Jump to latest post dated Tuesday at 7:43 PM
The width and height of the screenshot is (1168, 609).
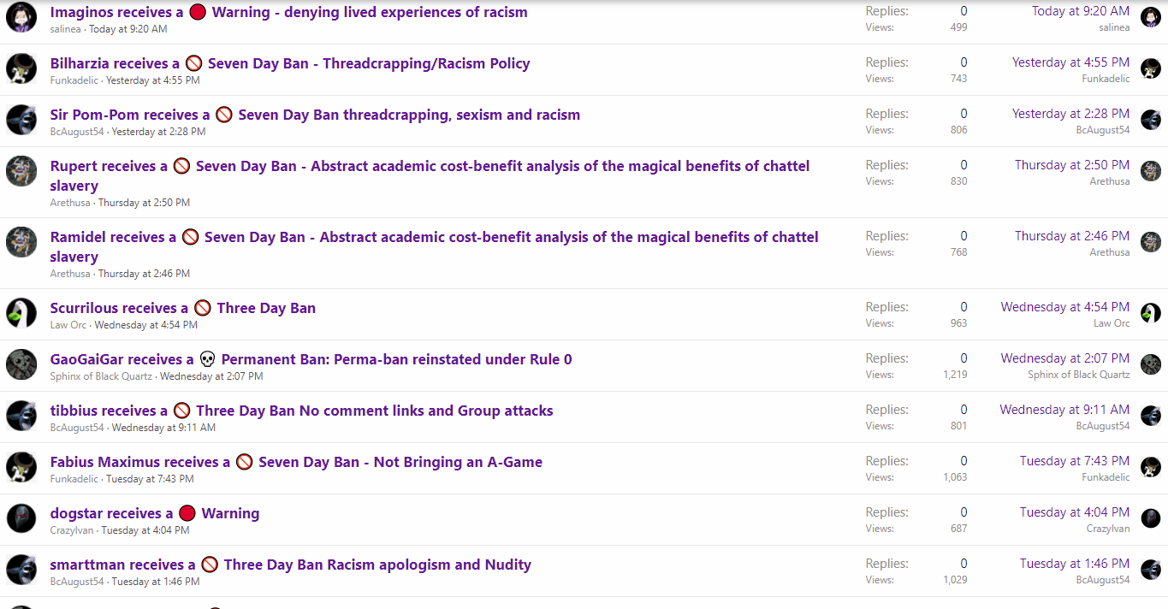[x=1075, y=461]
